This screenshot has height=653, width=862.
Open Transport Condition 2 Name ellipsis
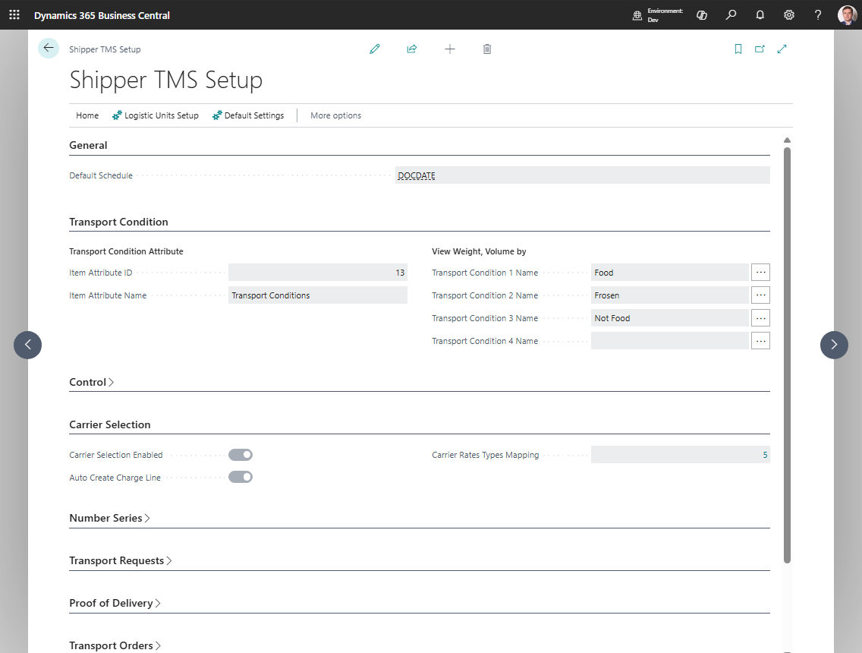[x=760, y=295]
